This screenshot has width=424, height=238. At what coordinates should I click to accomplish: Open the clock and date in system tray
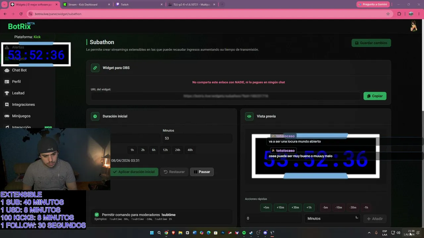click(x=411, y=233)
